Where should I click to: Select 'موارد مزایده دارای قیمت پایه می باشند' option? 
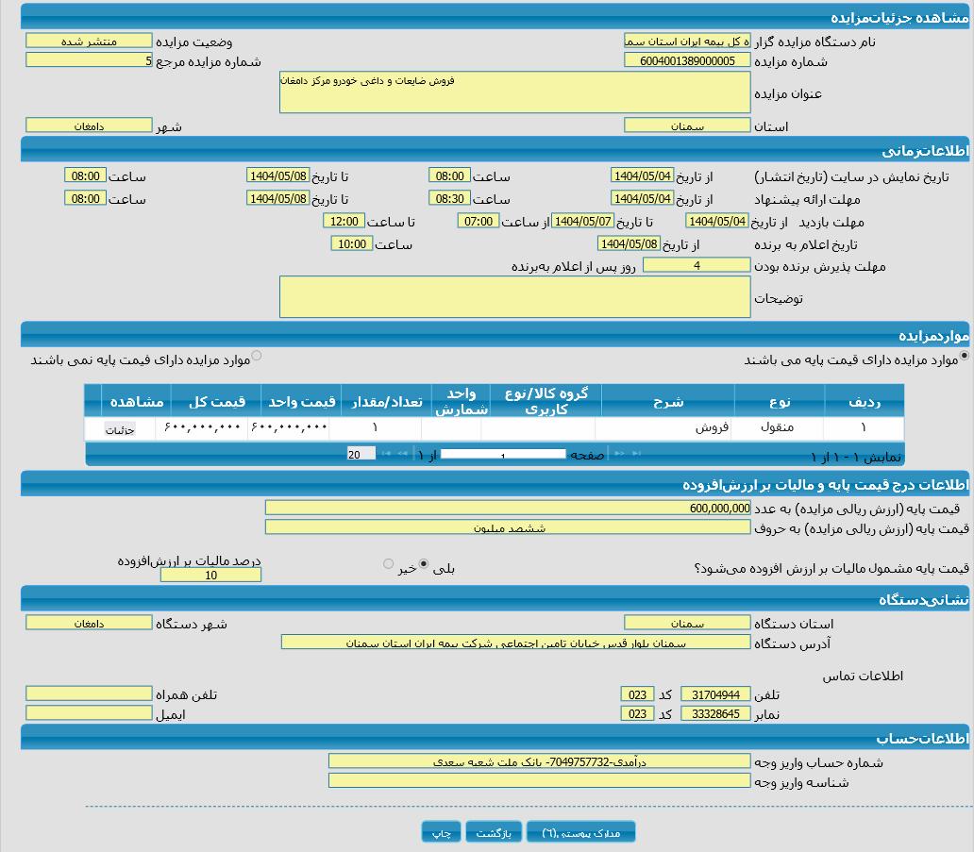pos(964,357)
